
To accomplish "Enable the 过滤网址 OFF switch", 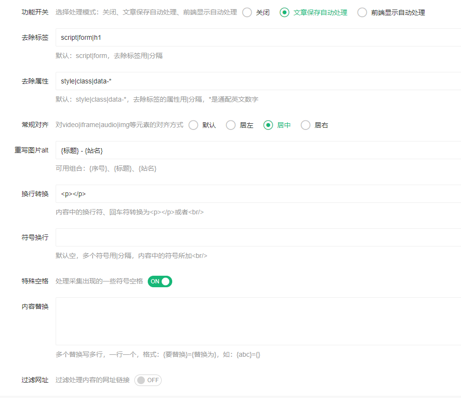I will [148, 380].
